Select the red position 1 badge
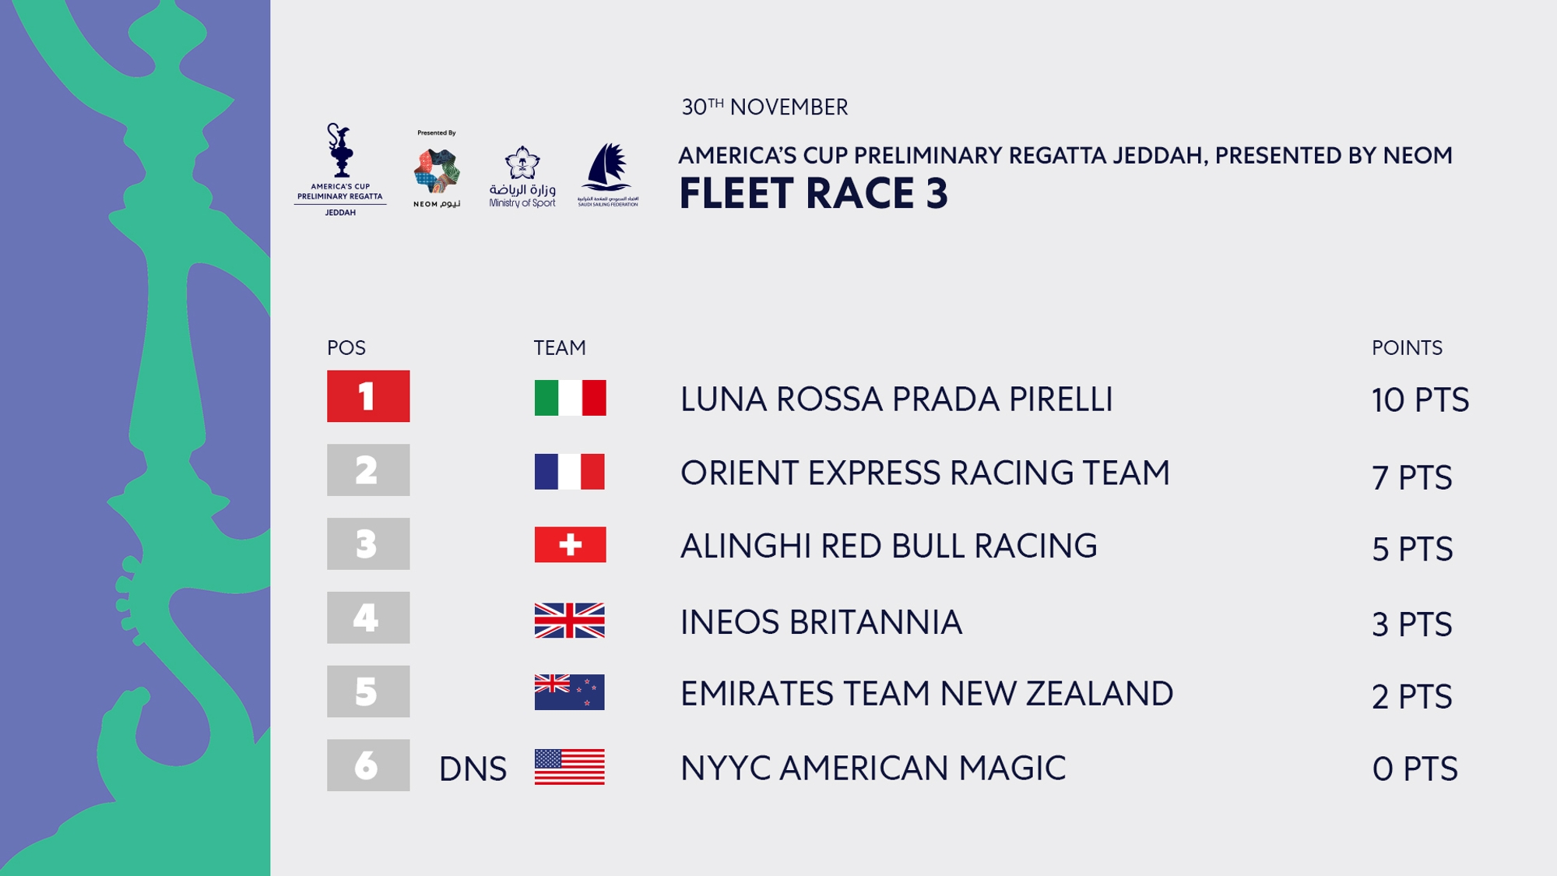Image resolution: width=1557 pixels, height=876 pixels. coord(368,396)
